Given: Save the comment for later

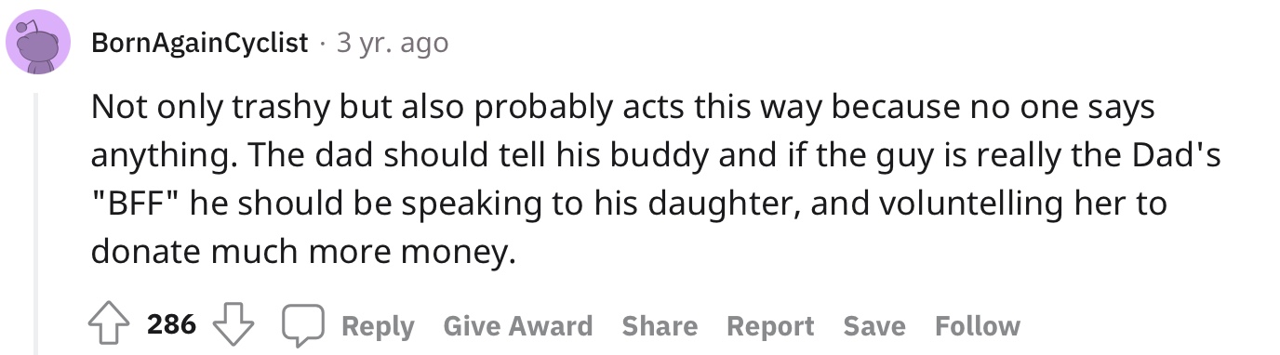Looking at the screenshot, I should click(874, 326).
